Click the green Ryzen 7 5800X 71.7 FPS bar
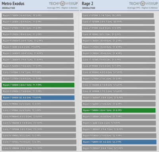Viewport: 159px width, 152px height. pos(38,85)
